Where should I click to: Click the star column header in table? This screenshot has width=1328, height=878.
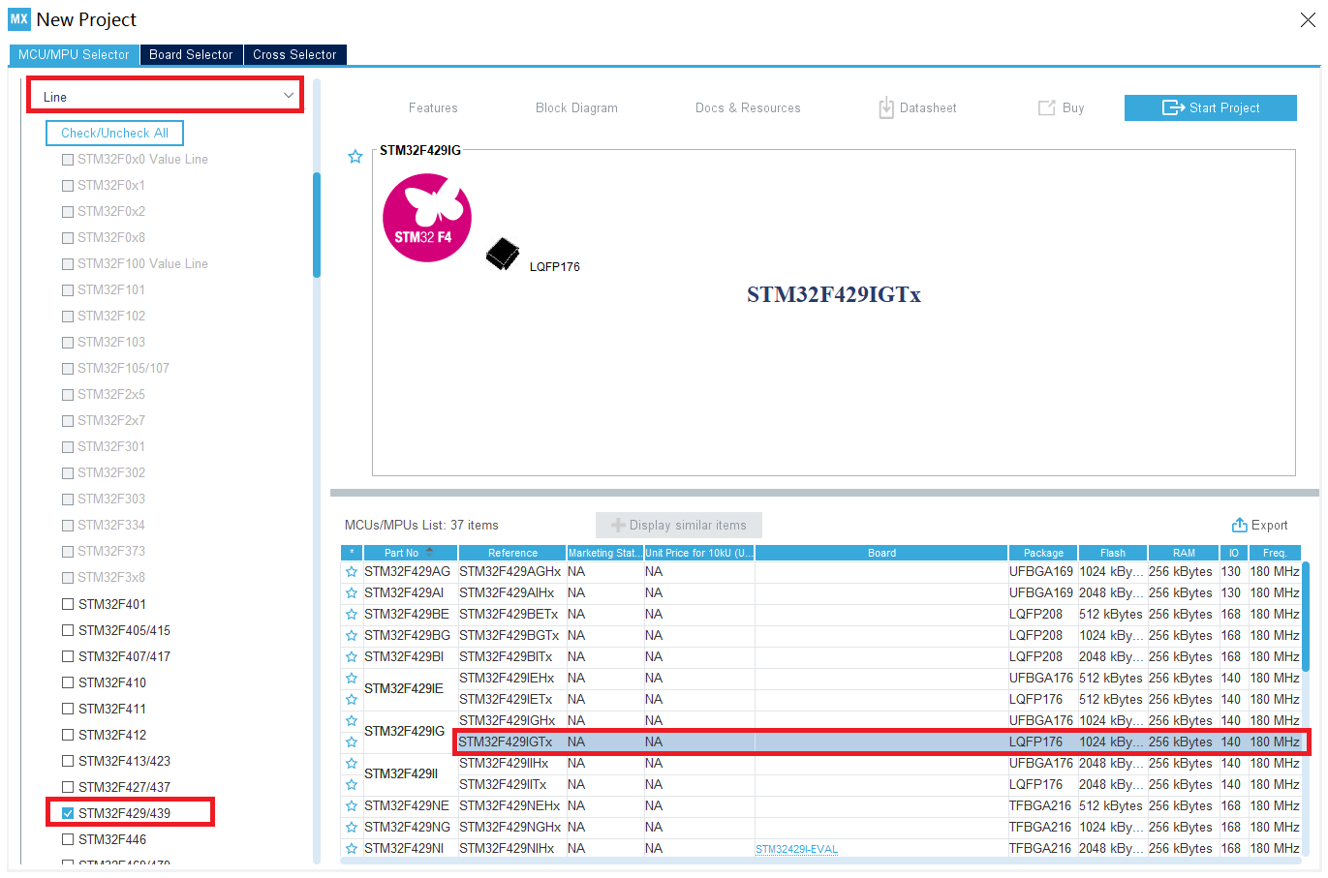(352, 553)
